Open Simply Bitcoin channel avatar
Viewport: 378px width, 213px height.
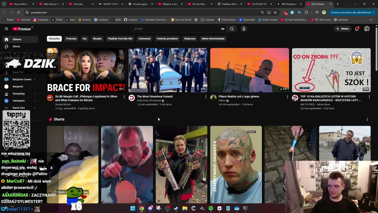[50, 98]
